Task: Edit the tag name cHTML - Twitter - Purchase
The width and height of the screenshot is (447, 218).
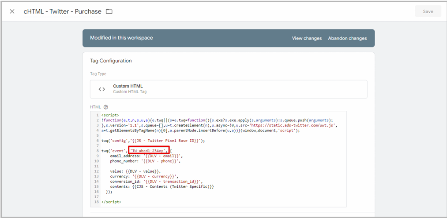Action: (x=62, y=11)
